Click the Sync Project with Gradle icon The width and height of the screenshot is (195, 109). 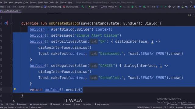coord(178,7)
